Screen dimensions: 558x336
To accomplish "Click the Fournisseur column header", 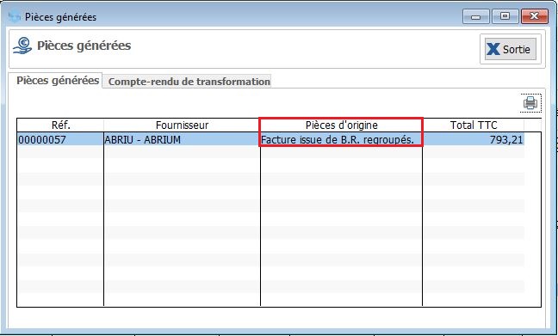I will [x=182, y=125].
